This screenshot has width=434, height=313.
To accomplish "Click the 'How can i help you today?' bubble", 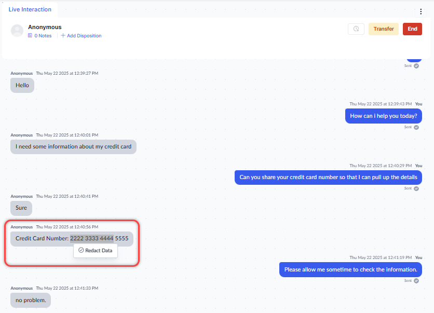I will [383, 116].
